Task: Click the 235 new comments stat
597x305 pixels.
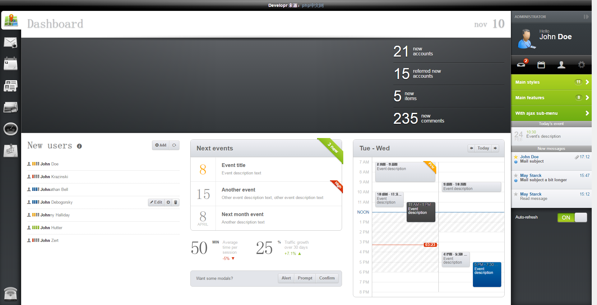Action: pos(449,118)
